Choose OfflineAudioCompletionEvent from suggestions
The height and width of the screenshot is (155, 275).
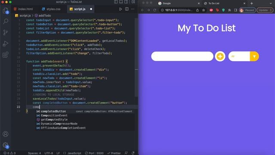(85, 128)
